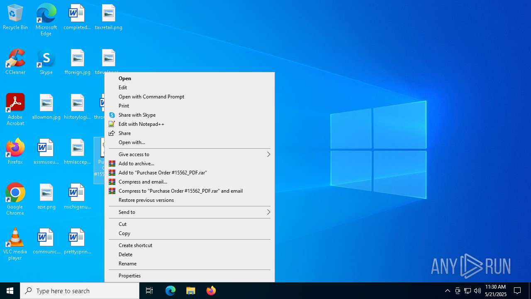Compress to Purchase Order rar and email
531x299 pixels.
(x=190, y=191)
